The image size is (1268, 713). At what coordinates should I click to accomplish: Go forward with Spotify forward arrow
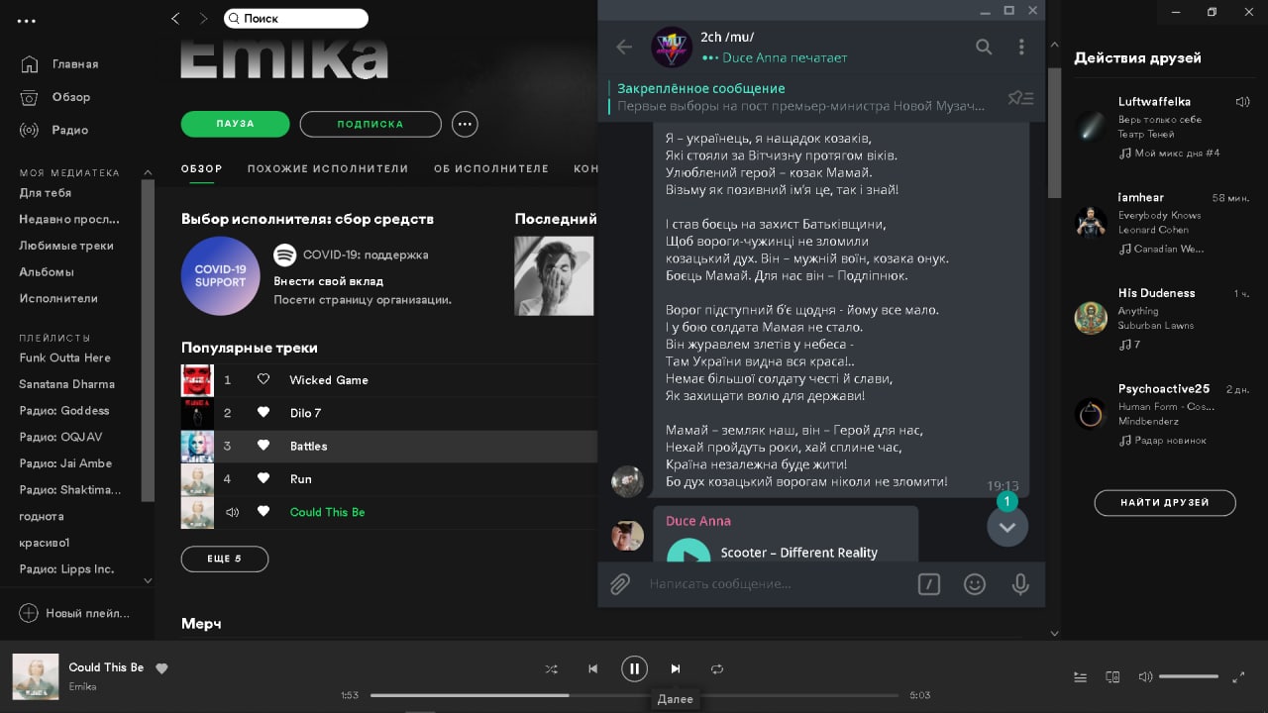click(x=203, y=18)
